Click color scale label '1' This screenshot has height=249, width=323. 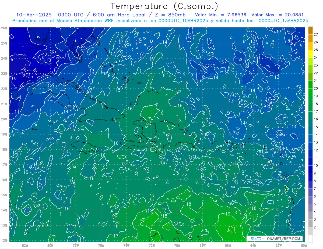(315, 235)
